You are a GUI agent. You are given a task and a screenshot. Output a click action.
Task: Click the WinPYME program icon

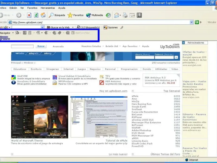tap(13, 77)
